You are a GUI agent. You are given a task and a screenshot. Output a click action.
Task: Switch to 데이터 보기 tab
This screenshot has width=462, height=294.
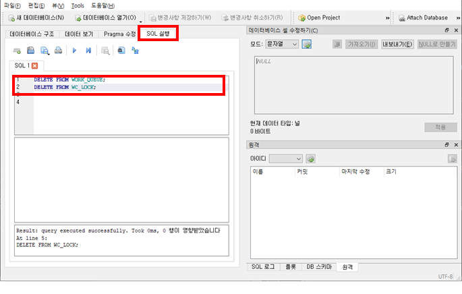pyautogui.click(x=79, y=34)
